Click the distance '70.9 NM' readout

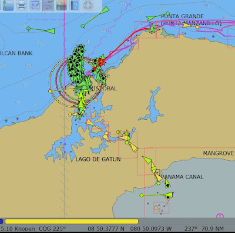pos(213,228)
